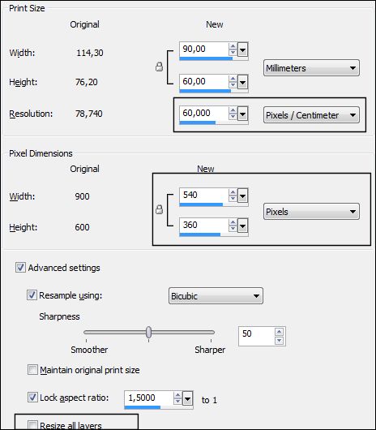The image size is (376, 430).
Task: Increase sharpness value with up spinner
Action: pos(279,332)
